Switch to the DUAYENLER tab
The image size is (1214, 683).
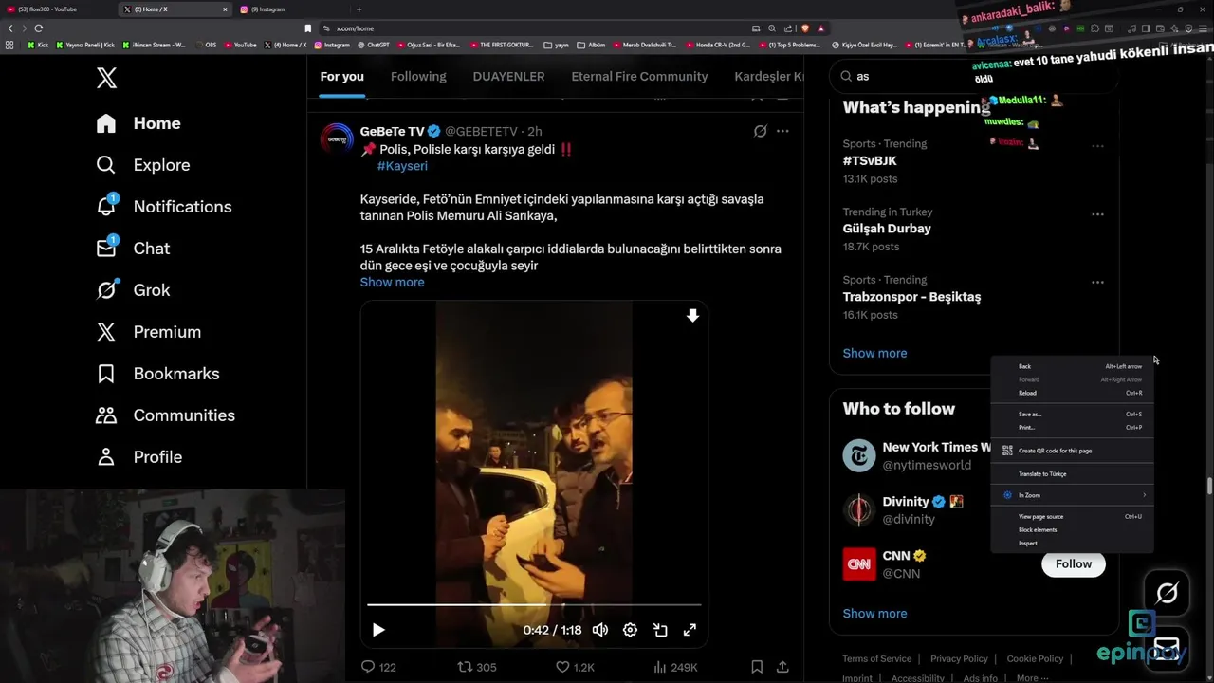pyautogui.click(x=508, y=77)
